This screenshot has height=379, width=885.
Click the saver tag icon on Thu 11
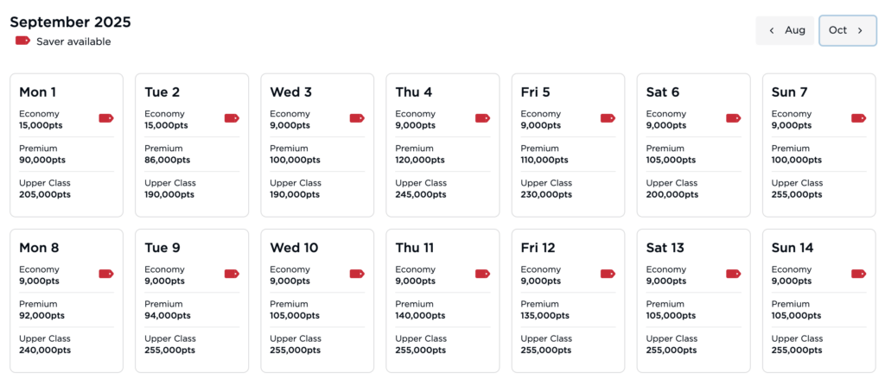point(482,274)
